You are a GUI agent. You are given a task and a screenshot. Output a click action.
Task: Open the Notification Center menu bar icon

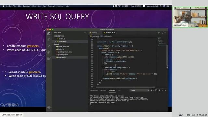tap(168, 6)
